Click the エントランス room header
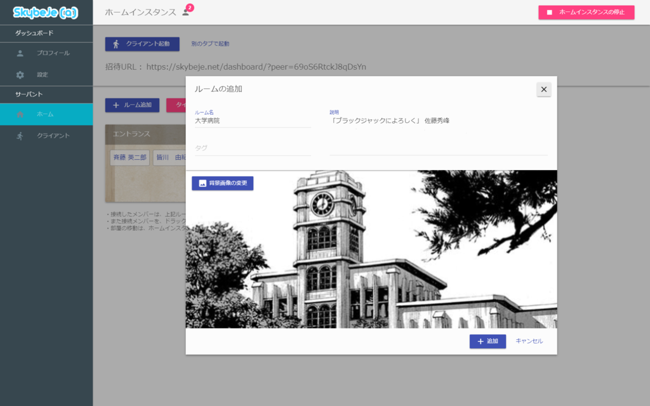 (x=145, y=134)
